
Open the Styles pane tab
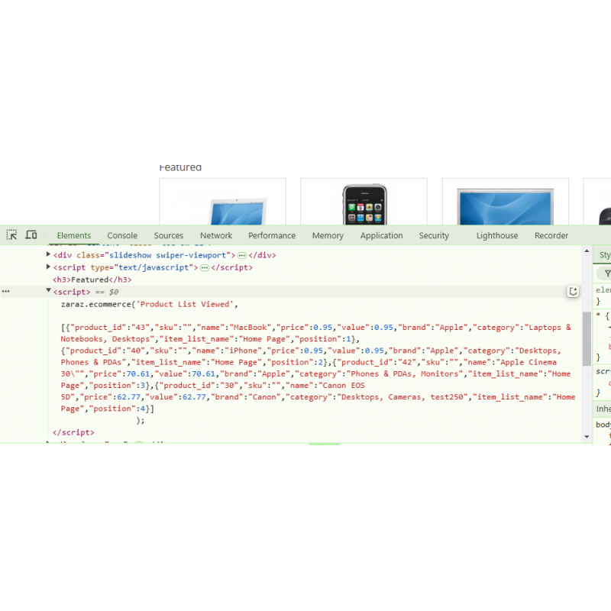pos(604,255)
